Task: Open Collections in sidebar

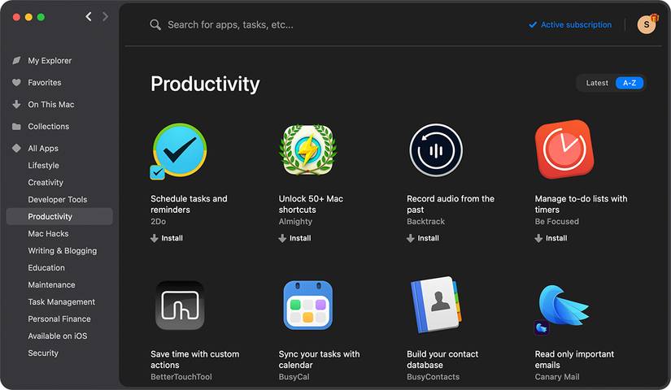Action: click(48, 127)
